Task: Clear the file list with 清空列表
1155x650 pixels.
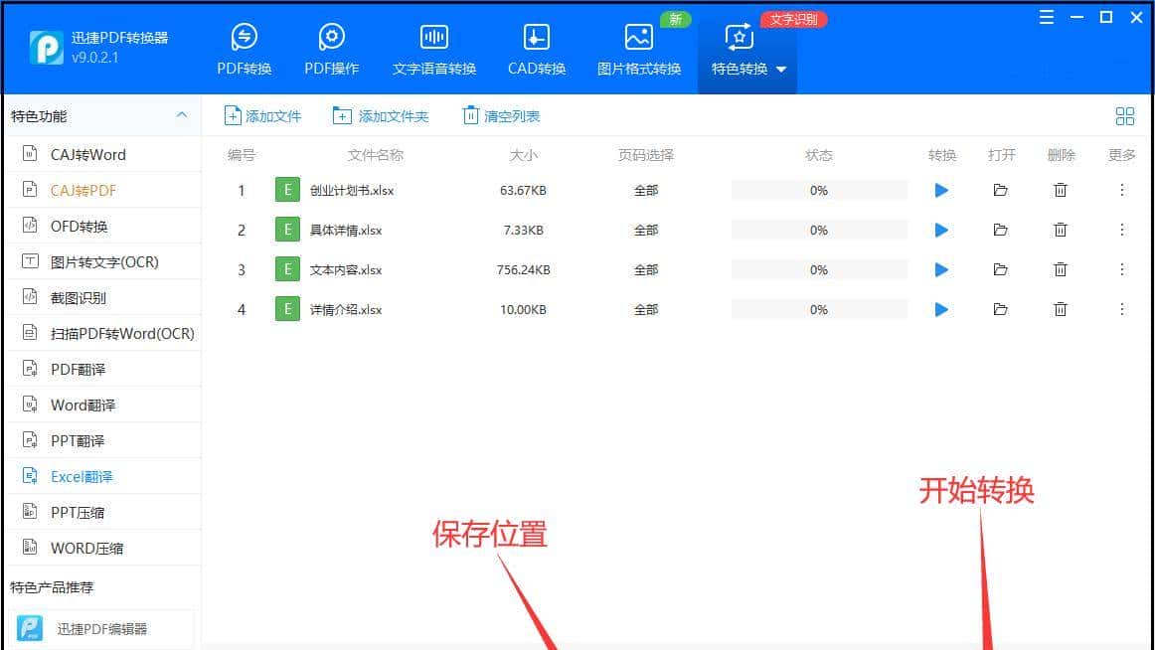Action: point(500,115)
